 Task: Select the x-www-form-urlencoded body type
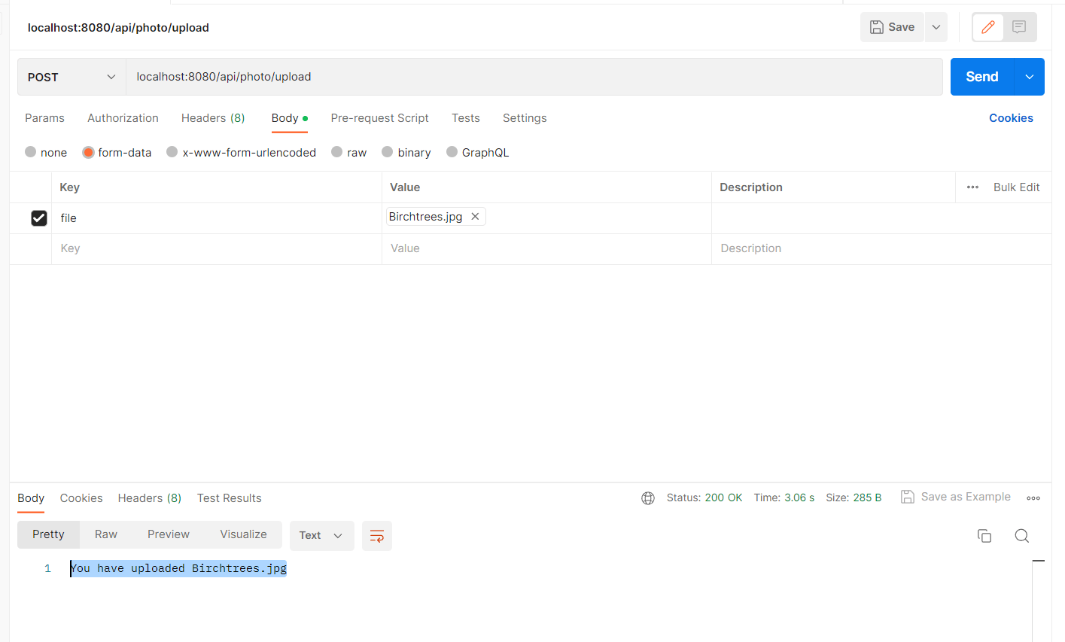(172, 152)
